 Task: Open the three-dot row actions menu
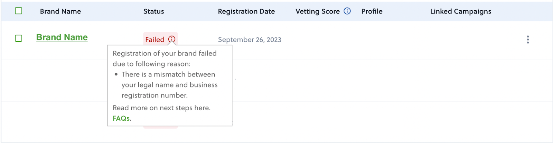(x=528, y=39)
